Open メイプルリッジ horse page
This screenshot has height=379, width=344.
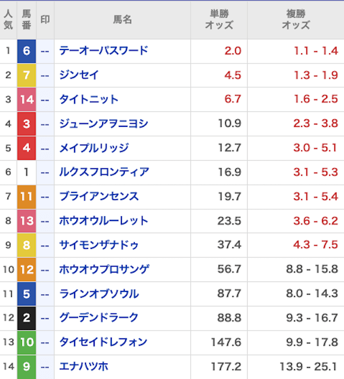pos(94,148)
